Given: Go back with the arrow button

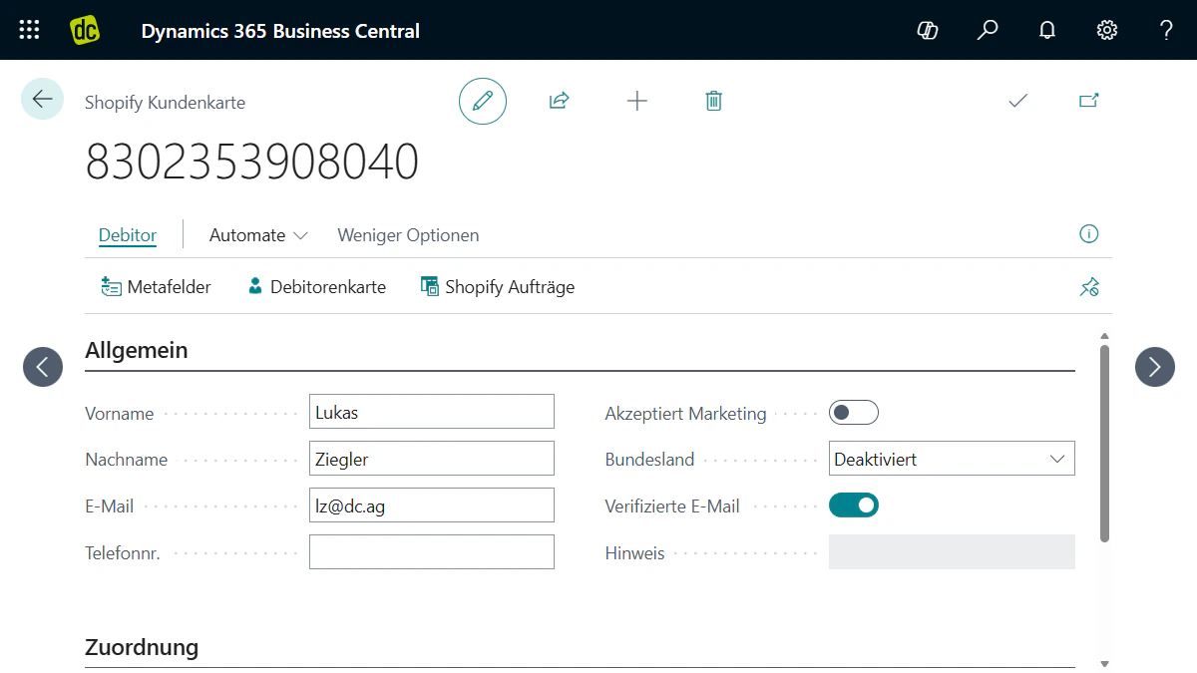Looking at the screenshot, I should click(x=42, y=99).
